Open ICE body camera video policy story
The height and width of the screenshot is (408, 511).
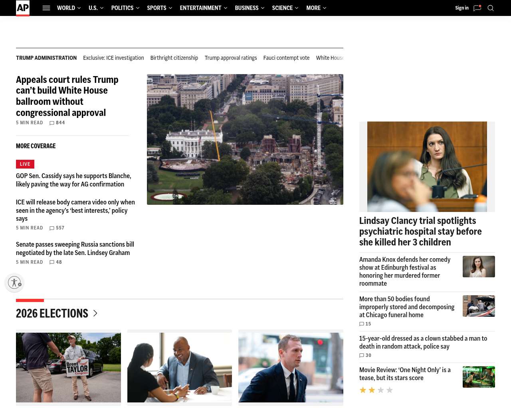75,210
